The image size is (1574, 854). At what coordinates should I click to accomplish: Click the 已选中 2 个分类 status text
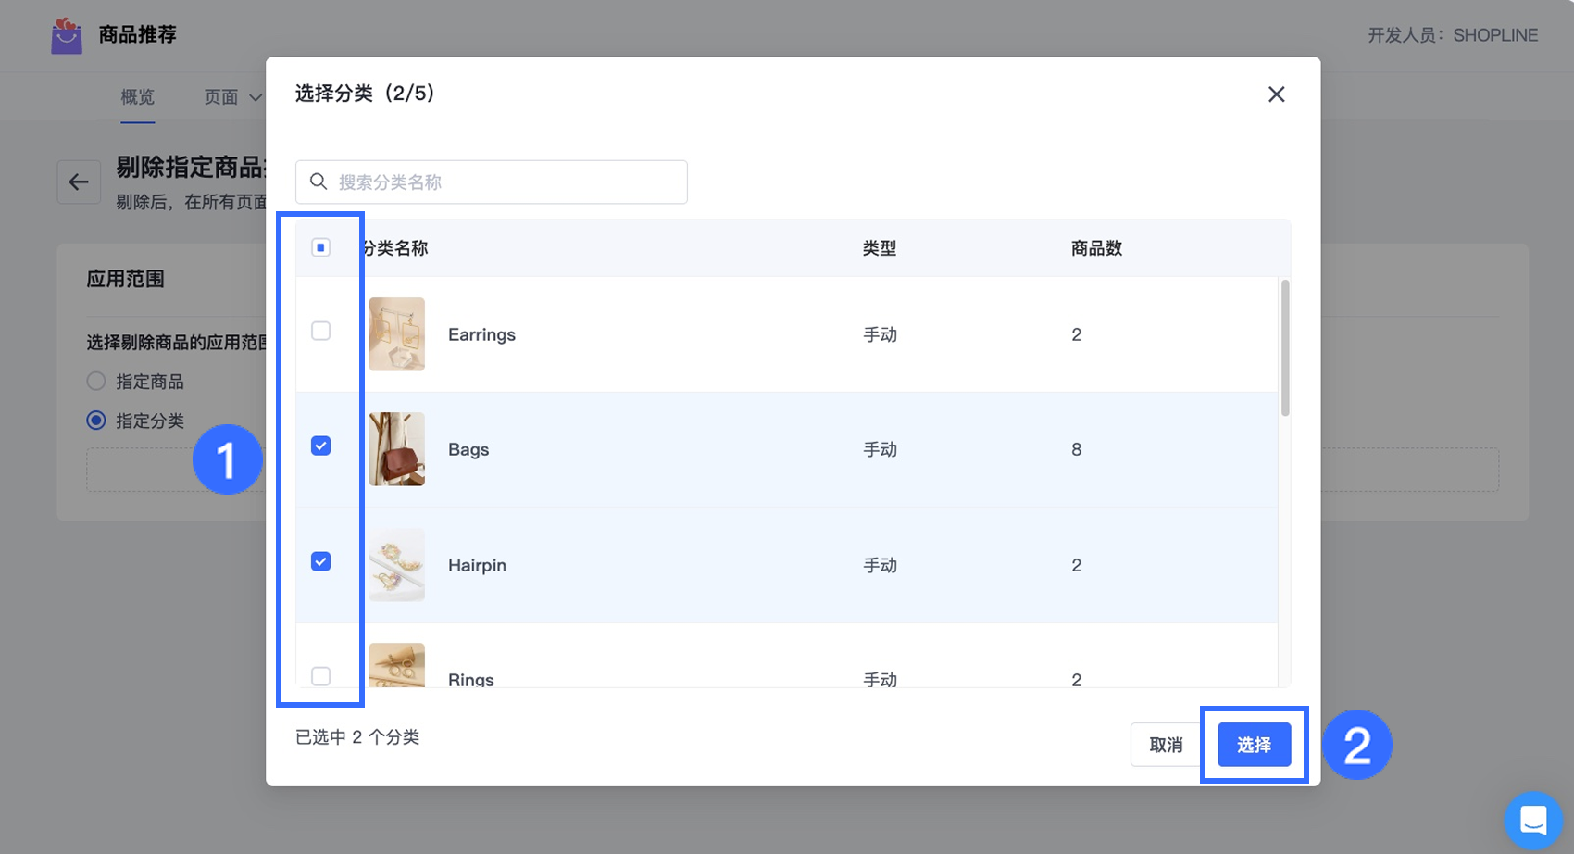(x=357, y=737)
